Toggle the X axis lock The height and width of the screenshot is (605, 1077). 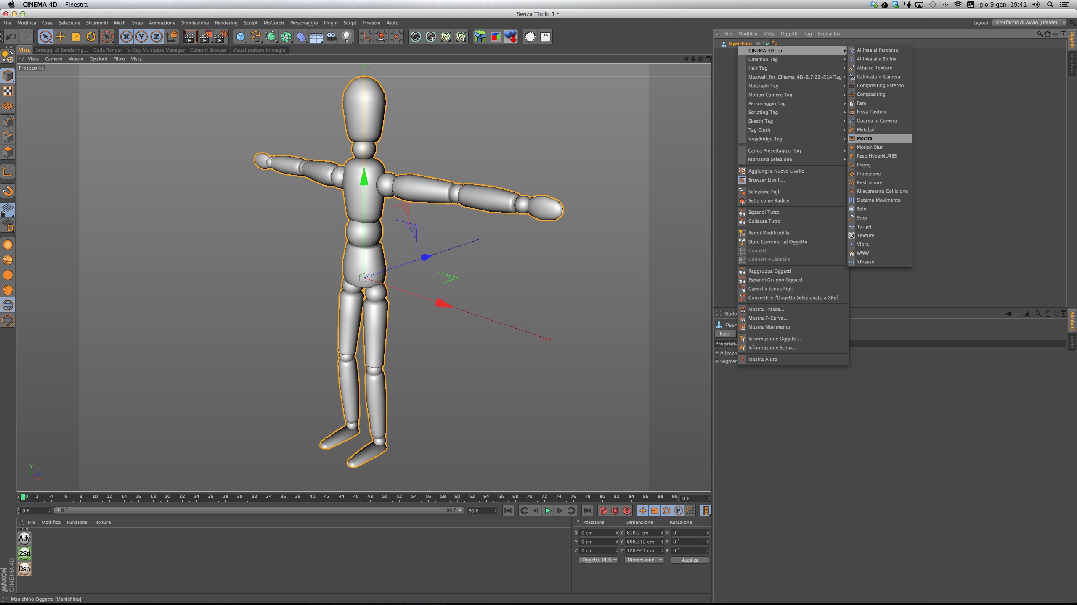pos(126,37)
